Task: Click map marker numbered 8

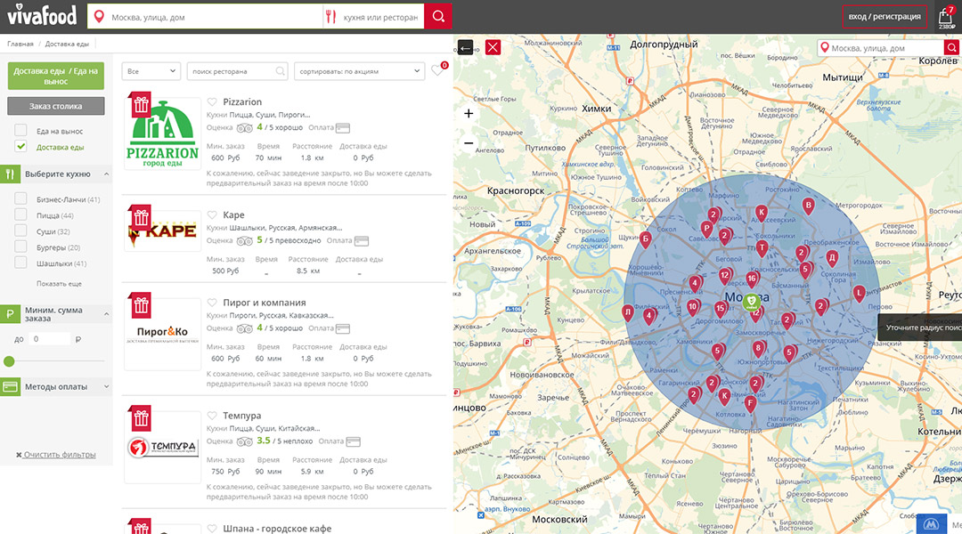Action: (x=758, y=348)
